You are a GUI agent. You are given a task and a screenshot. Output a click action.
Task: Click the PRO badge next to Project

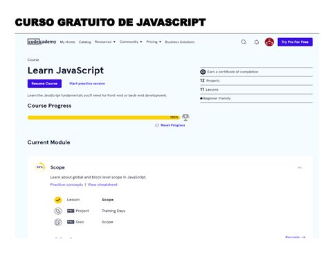click(71, 211)
